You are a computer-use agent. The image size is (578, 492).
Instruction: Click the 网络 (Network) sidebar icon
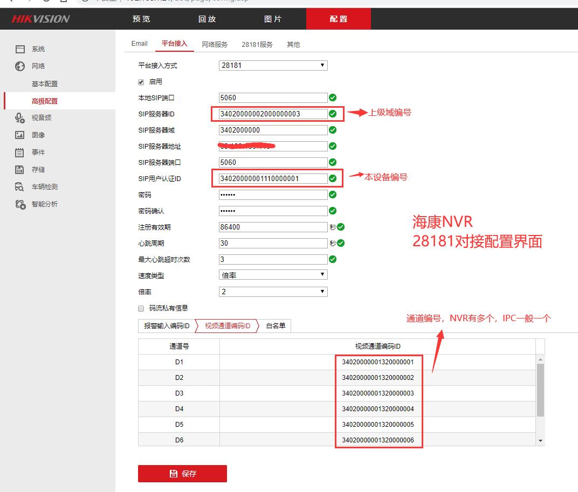[19, 66]
